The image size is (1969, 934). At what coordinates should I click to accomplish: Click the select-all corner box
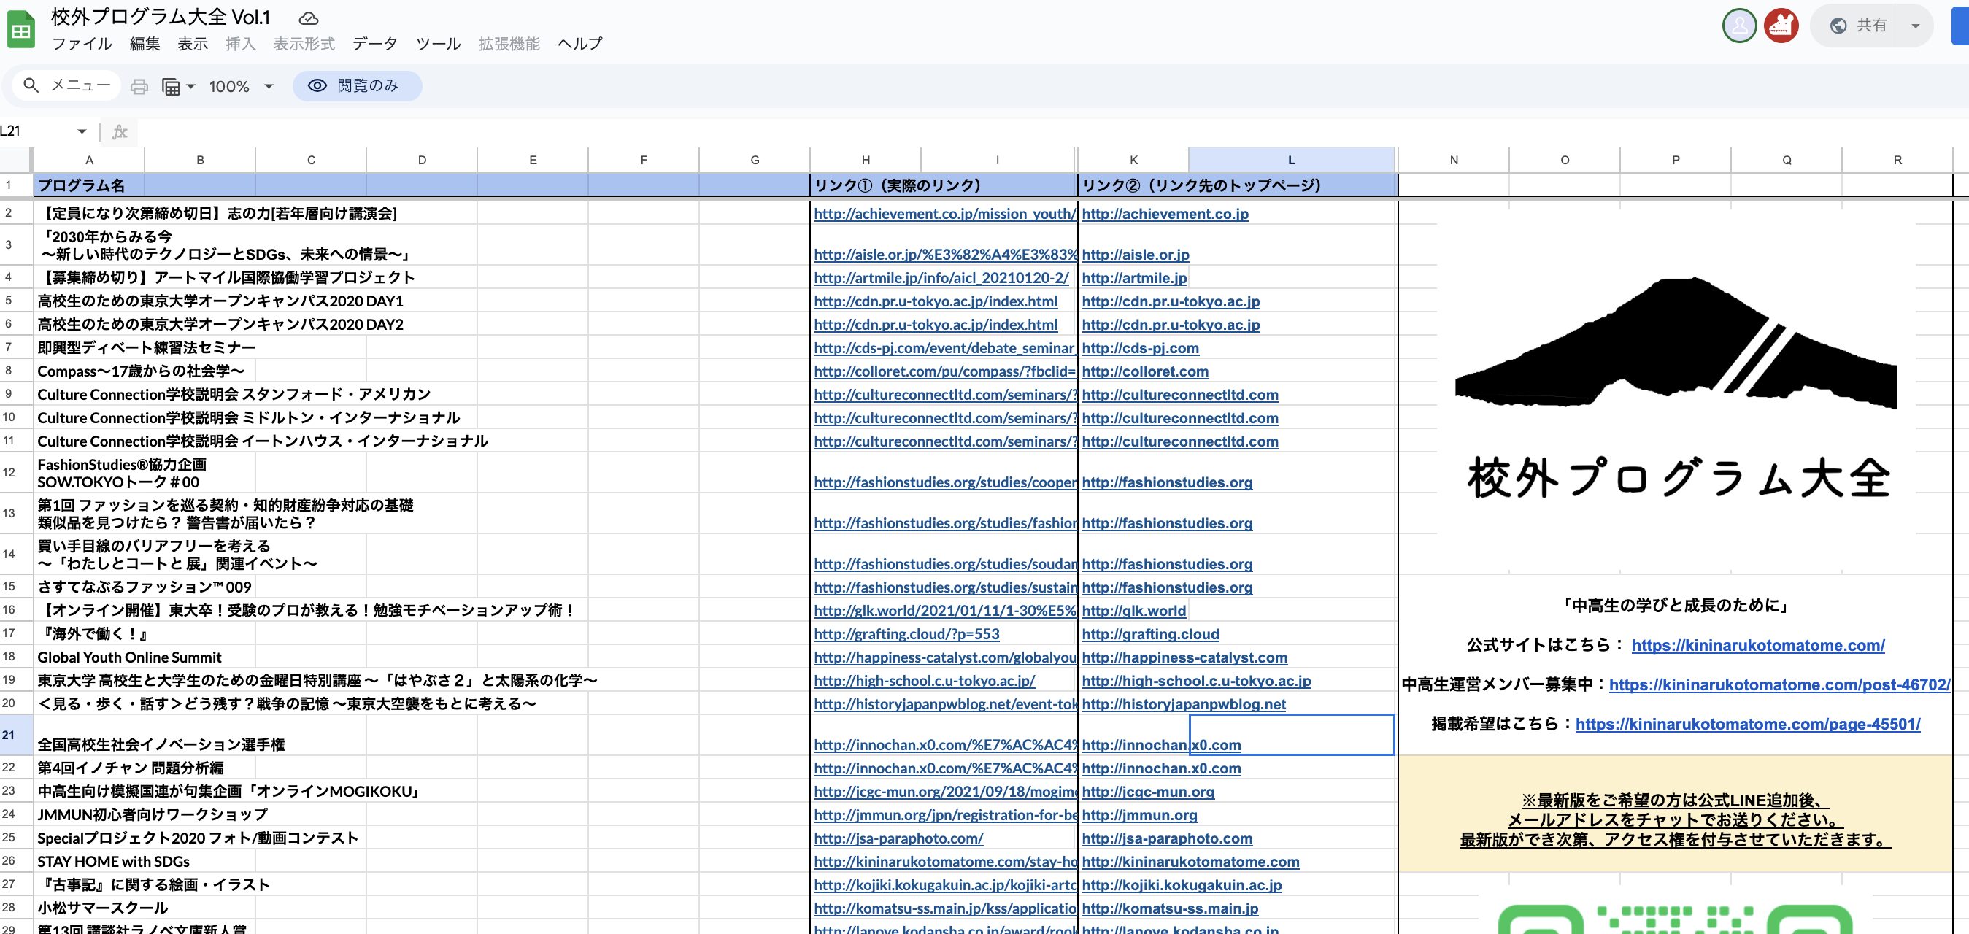pos(15,160)
